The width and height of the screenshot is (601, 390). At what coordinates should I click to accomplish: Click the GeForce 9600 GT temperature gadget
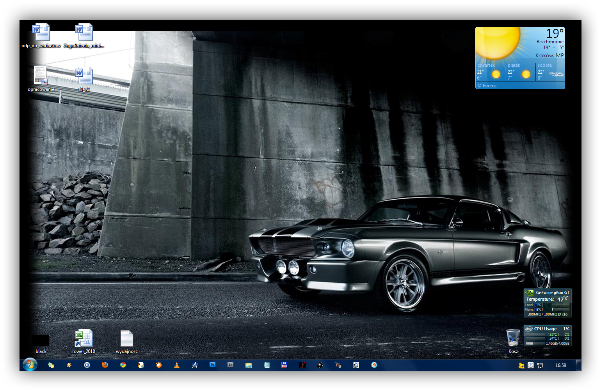point(548,303)
